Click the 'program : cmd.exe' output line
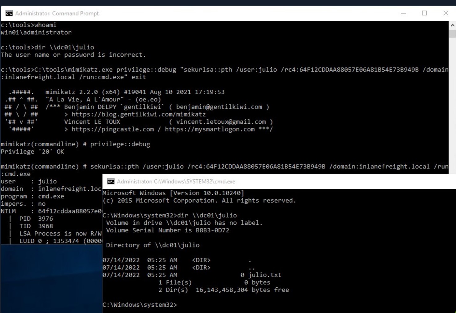Viewport: 456px width, 313px height. [x=32, y=196]
